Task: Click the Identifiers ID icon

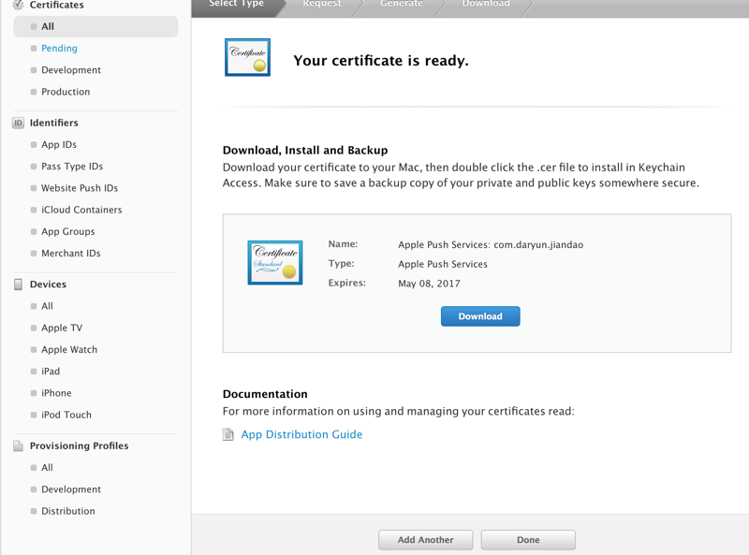Action: [18, 123]
